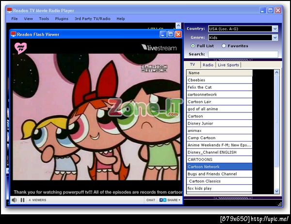The image size is (291, 224).
Task: Select the Cartoon Classics channel
Action: point(219,181)
